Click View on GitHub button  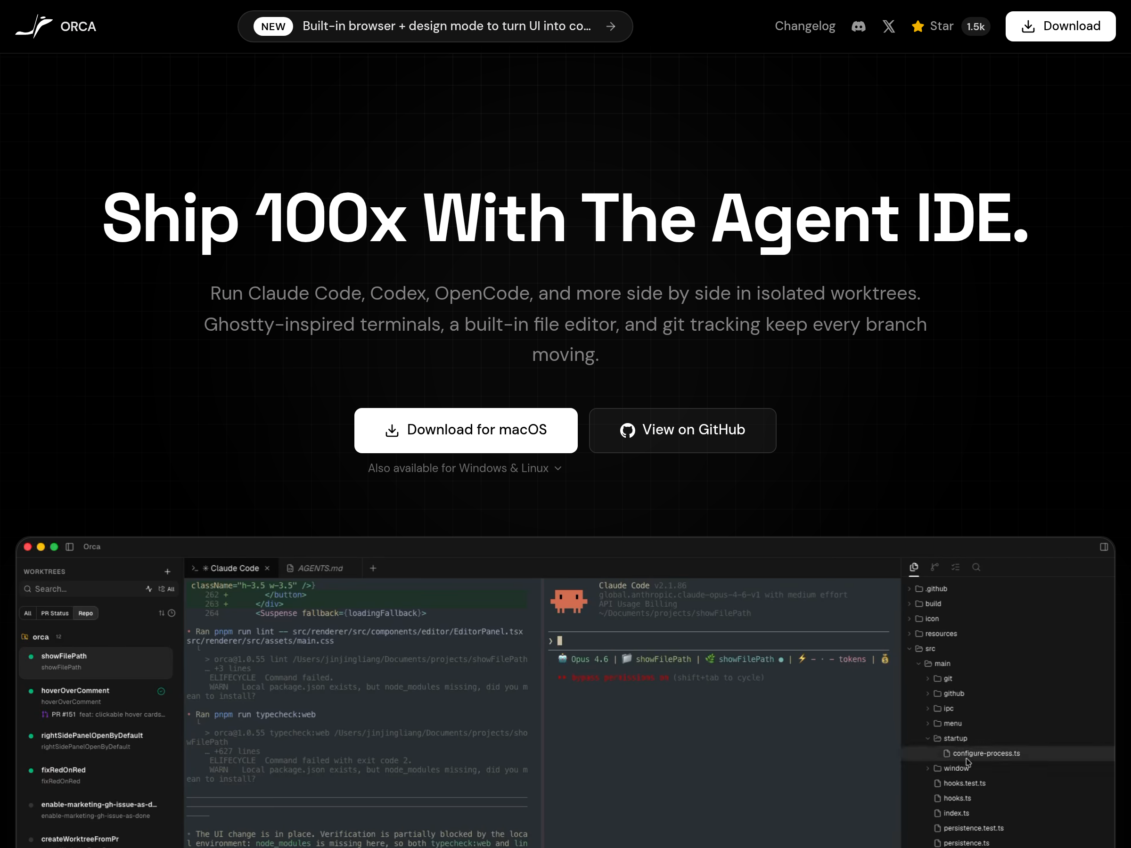pos(682,430)
